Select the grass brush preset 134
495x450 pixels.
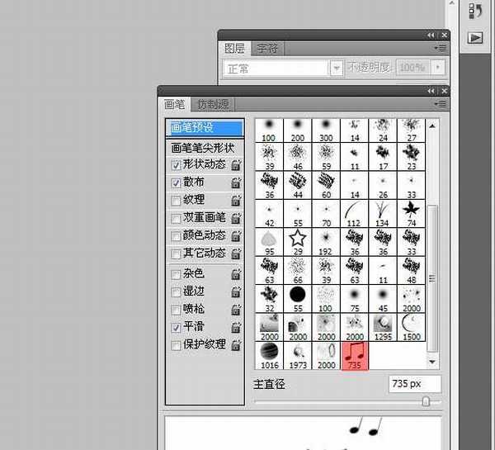(382, 211)
